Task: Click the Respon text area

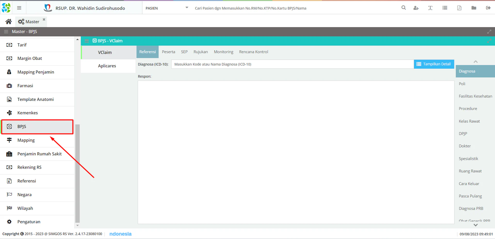Action: [296, 152]
